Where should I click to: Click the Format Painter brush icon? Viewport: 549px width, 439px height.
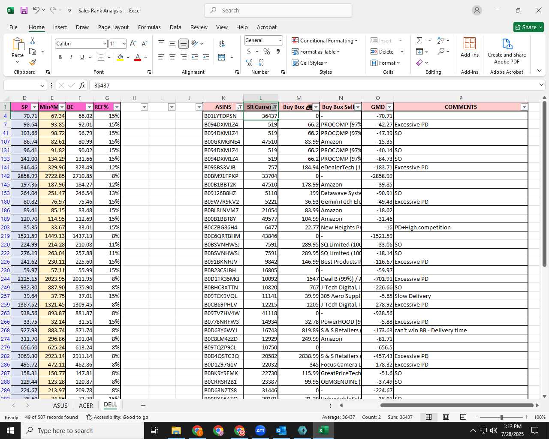click(x=33, y=63)
